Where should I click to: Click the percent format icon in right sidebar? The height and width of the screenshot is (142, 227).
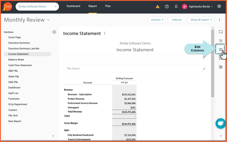coord(221,41)
